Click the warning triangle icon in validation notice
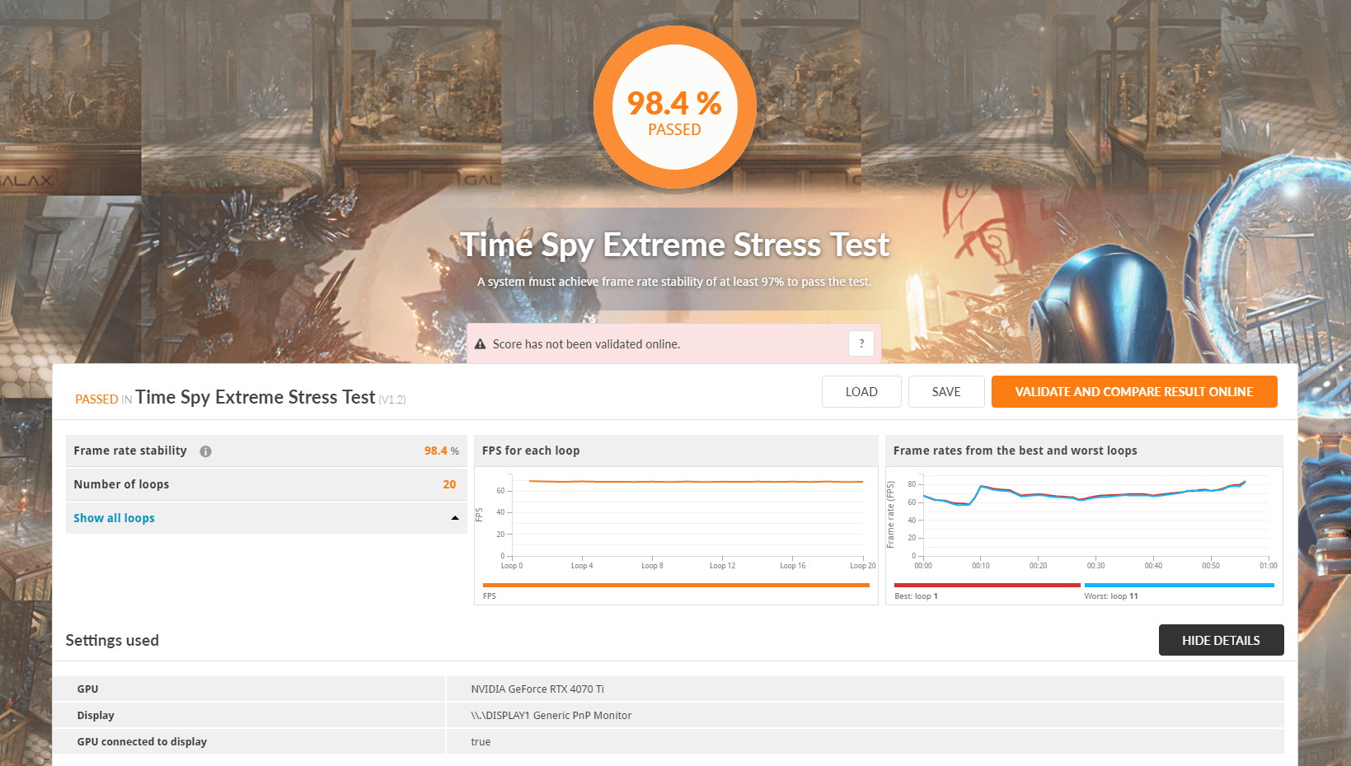Image resolution: width=1351 pixels, height=766 pixels. pyautogui.click(x=481, y=344)
